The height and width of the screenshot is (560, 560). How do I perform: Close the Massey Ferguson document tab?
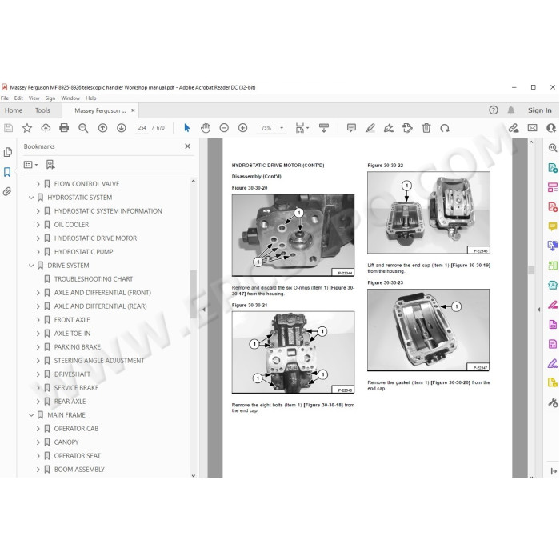[x=134, y=110]
